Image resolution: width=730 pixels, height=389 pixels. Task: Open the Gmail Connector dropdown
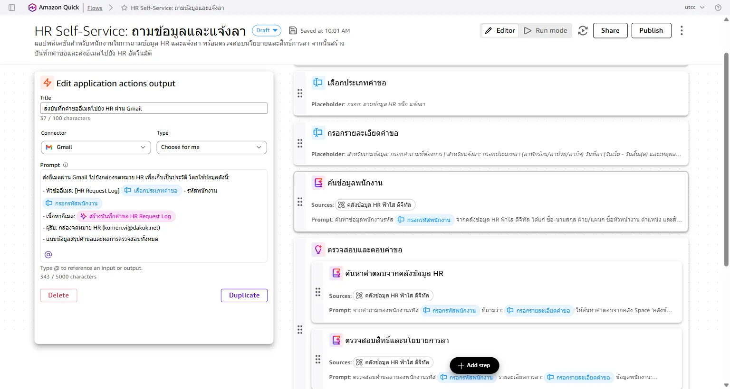tap(96, 147)
